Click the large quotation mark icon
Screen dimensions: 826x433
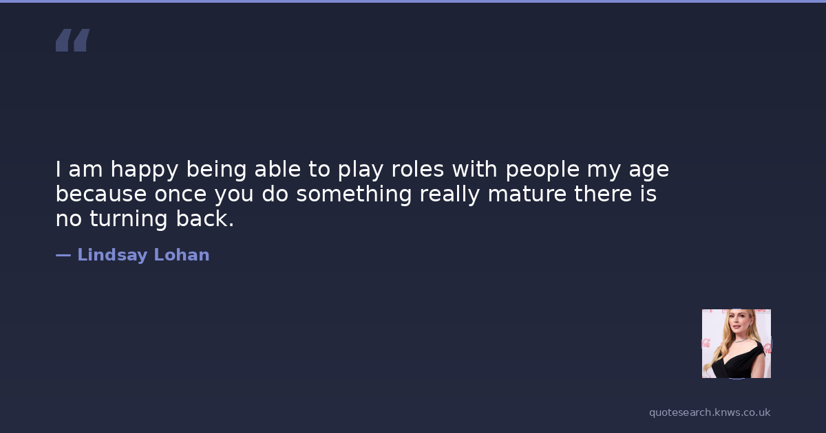coord(72,41)
